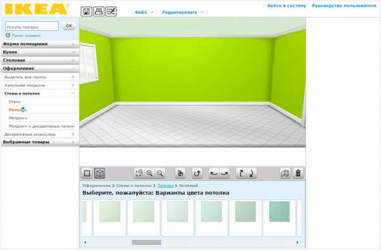Click the swatch list right scroll arrow

[297, 242]
